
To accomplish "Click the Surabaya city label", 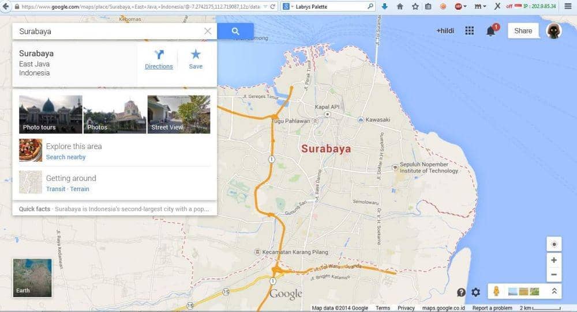I will click(326, 149).
